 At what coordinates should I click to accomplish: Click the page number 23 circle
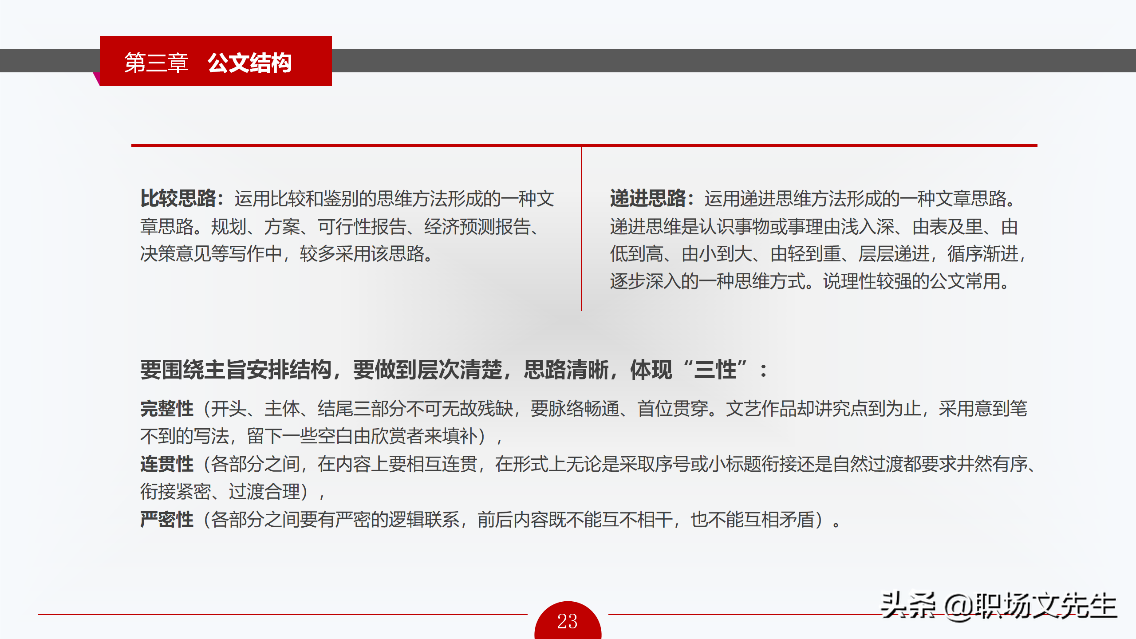coord(568,621)
